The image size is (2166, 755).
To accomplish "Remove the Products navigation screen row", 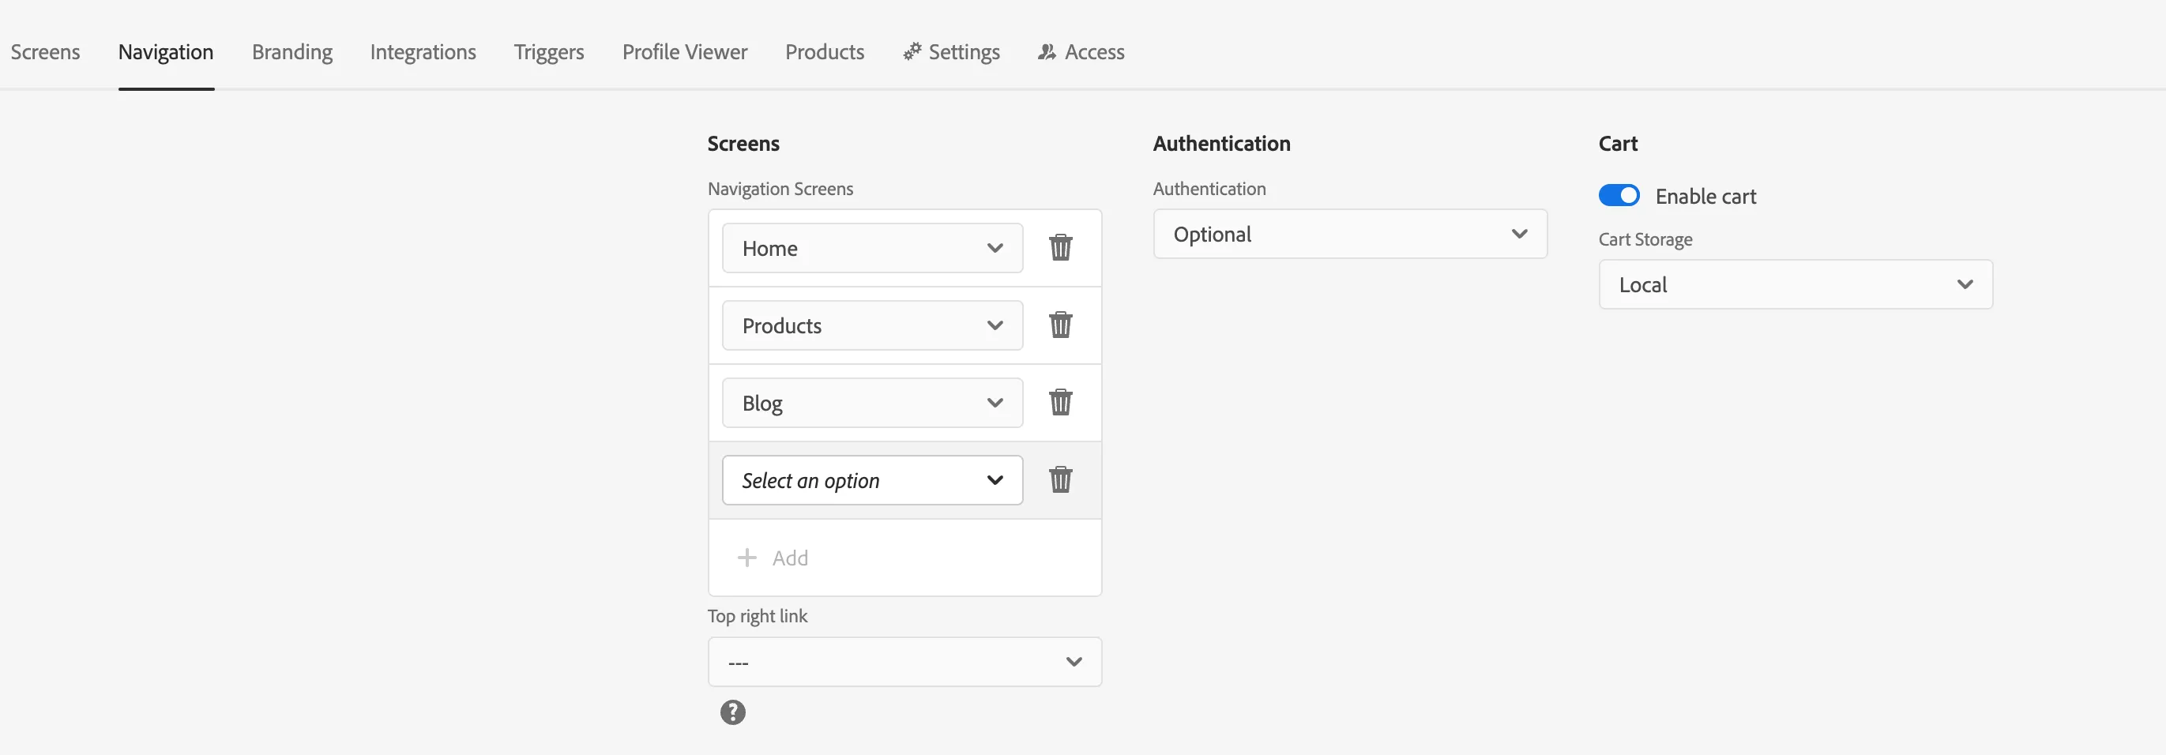I will [1060, 325].
